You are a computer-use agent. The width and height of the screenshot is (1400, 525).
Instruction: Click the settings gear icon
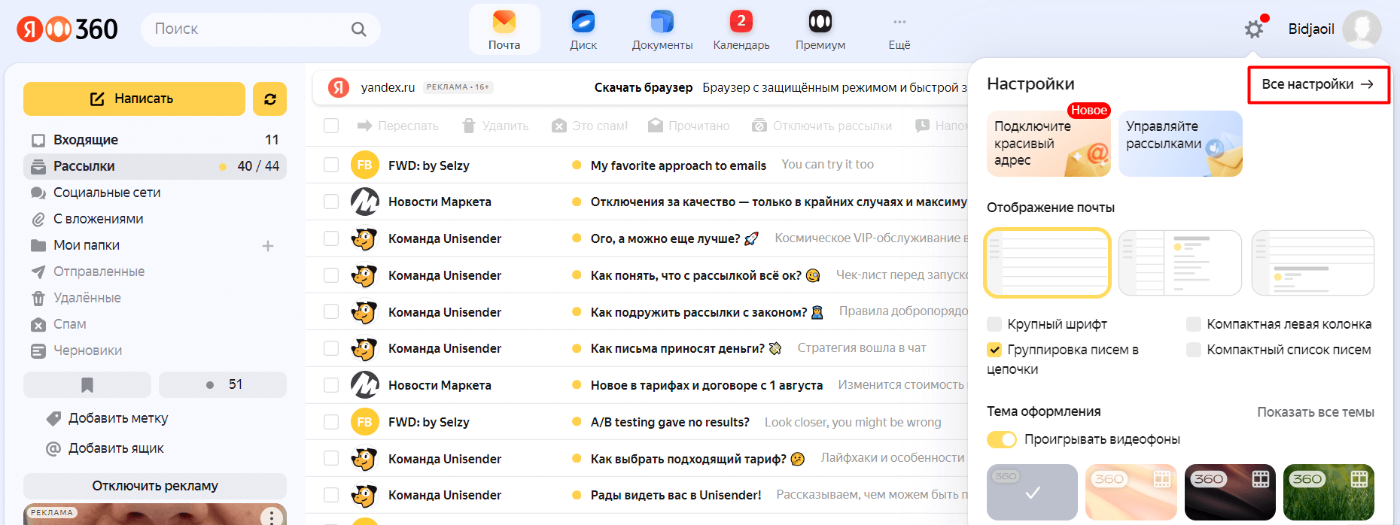(1254, 29)
